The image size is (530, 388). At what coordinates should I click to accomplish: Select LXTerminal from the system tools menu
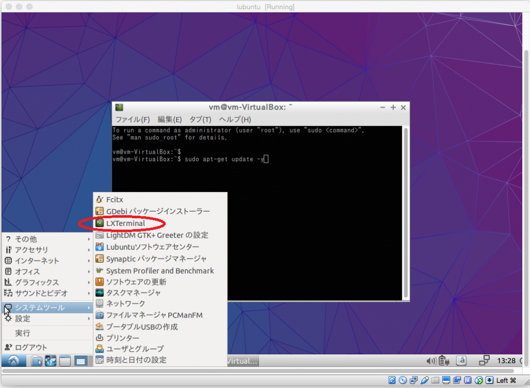128,223
